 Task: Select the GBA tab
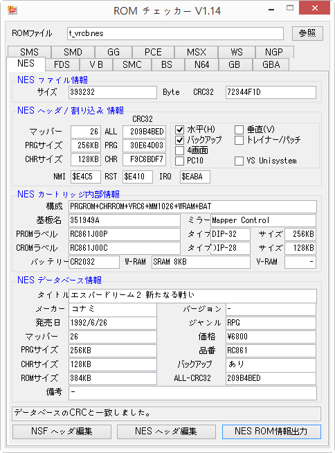tap(271, 64)
